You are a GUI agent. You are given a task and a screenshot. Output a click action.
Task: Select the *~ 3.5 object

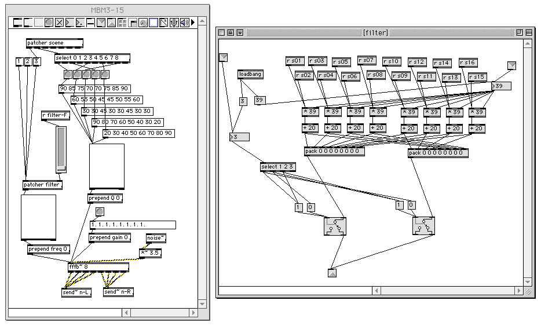(x=150, y=253)
